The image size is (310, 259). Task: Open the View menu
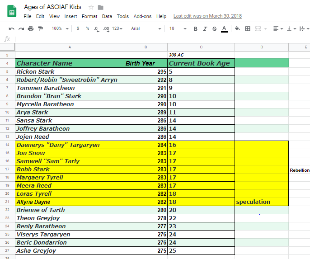pyautogui.click(x=54, y=16)
